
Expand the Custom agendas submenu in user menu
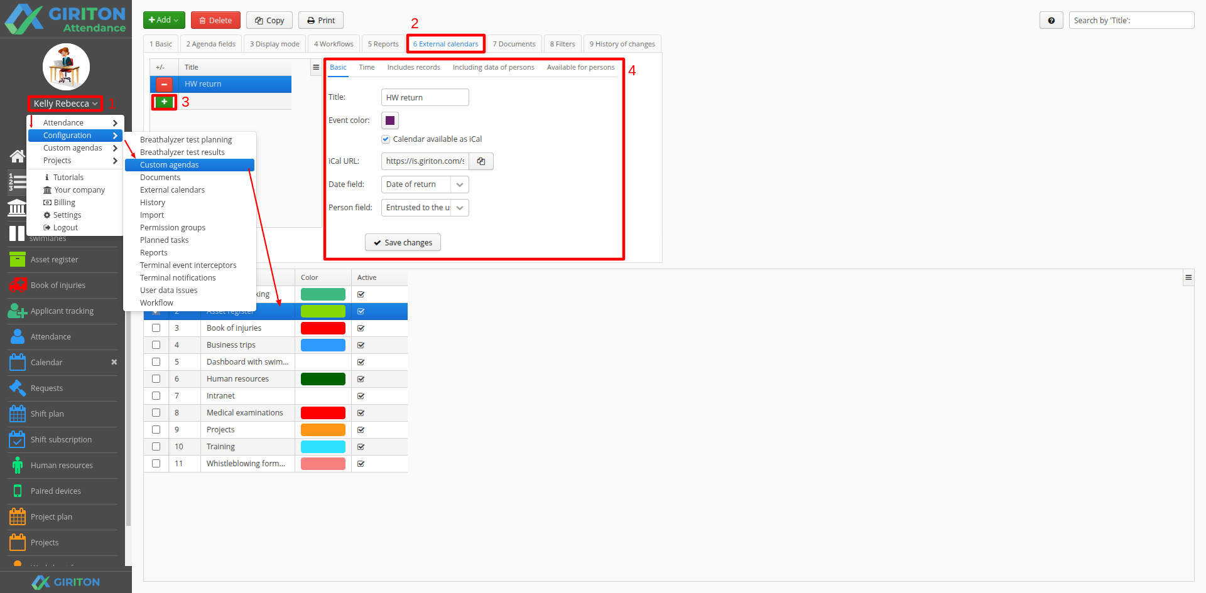click(74, 148)
